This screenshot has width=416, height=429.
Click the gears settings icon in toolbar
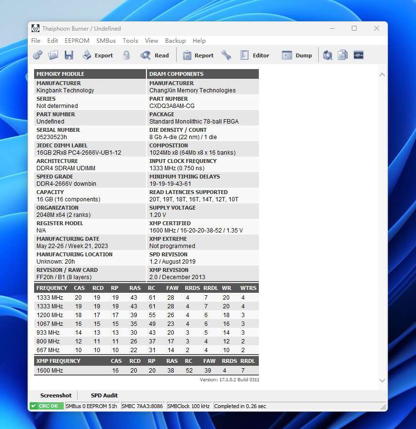(37, 55)
